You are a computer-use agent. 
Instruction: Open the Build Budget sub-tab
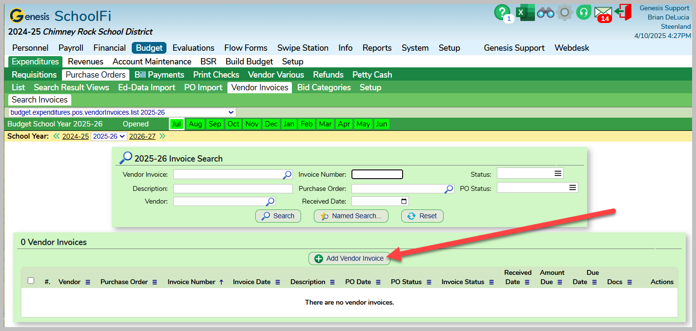click(249, 62)
